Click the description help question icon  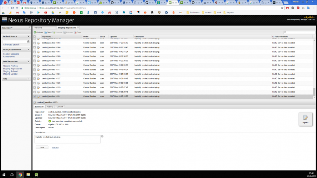(x=102, y=136)
